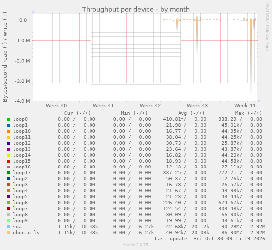Click the '-2.0 M' y-axis label
This screenshot has height=250, width=272.
point(22,61)
